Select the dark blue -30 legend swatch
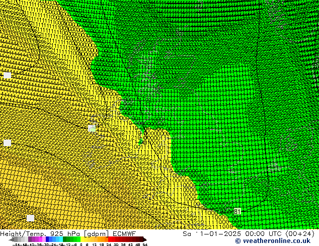The height and width of the screenshot is (246, 319). (47, 239)
